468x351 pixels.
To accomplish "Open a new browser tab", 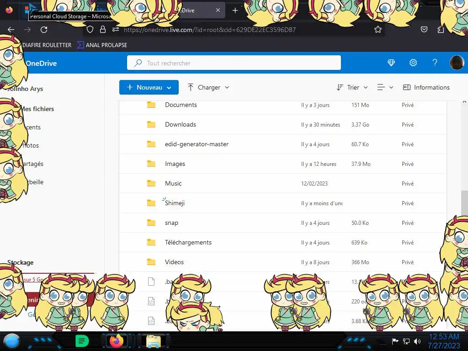I will 235,11.
